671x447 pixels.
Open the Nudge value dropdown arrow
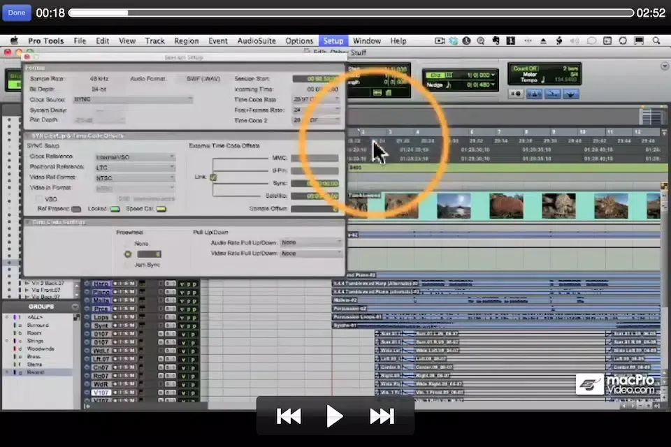tap(493, 85)
